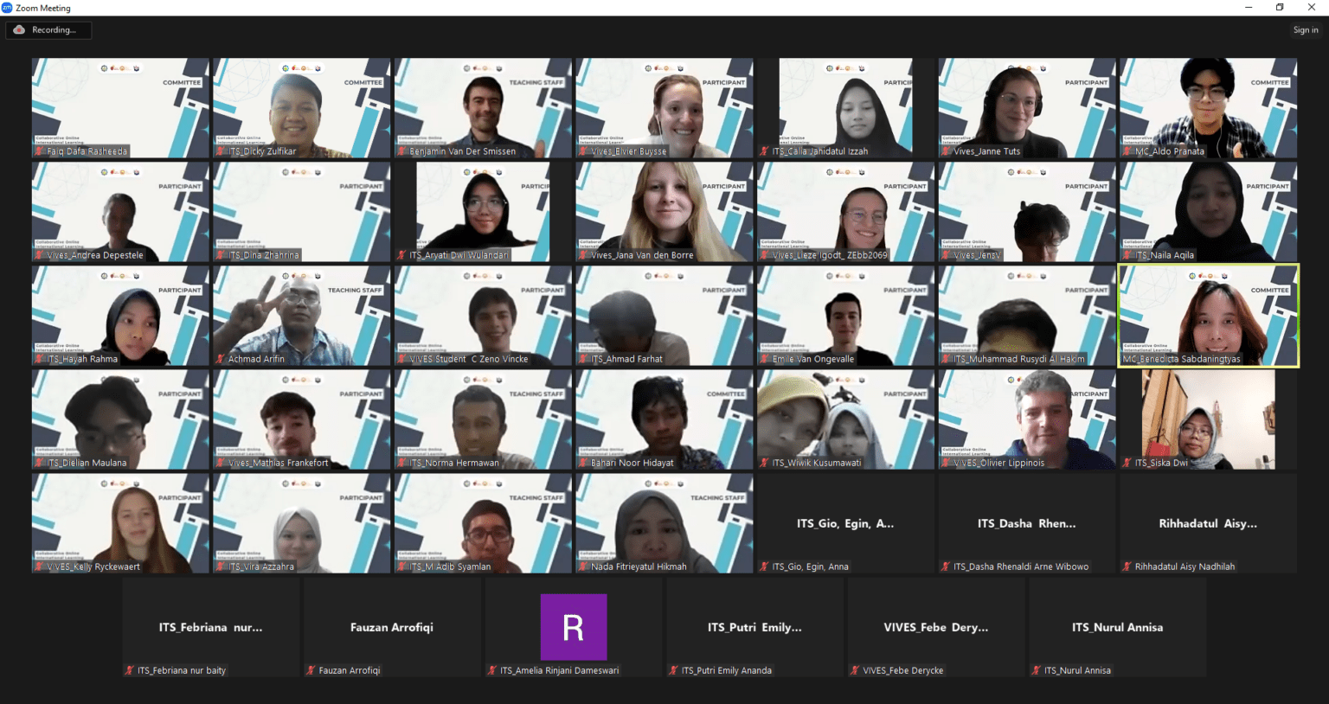
Task: Select the VIVES_Olivier Lippinois video tile
Action: click(1026, 419)
